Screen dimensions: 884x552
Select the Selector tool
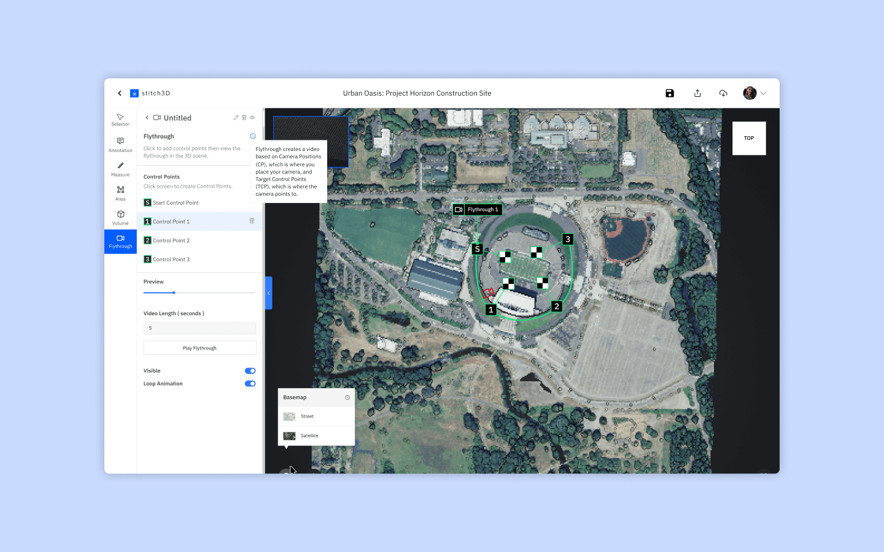tap(120, 120)
